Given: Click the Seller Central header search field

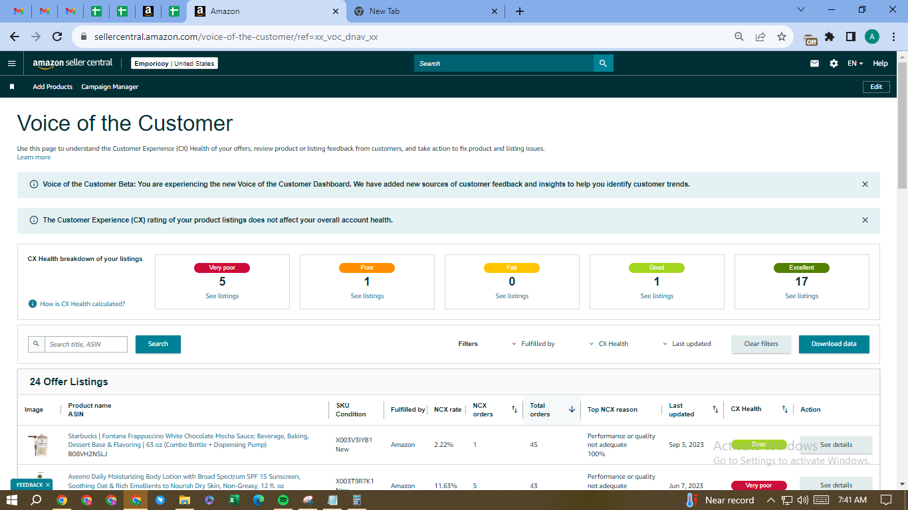Looking at the screenshot, I should pyautogui.click(x=504, y=63).
